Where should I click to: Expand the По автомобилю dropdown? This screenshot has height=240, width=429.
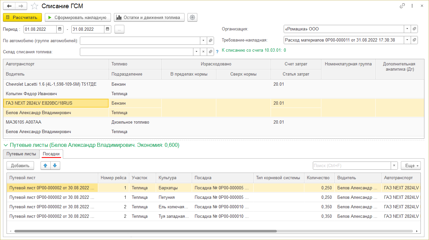(203, 41)
